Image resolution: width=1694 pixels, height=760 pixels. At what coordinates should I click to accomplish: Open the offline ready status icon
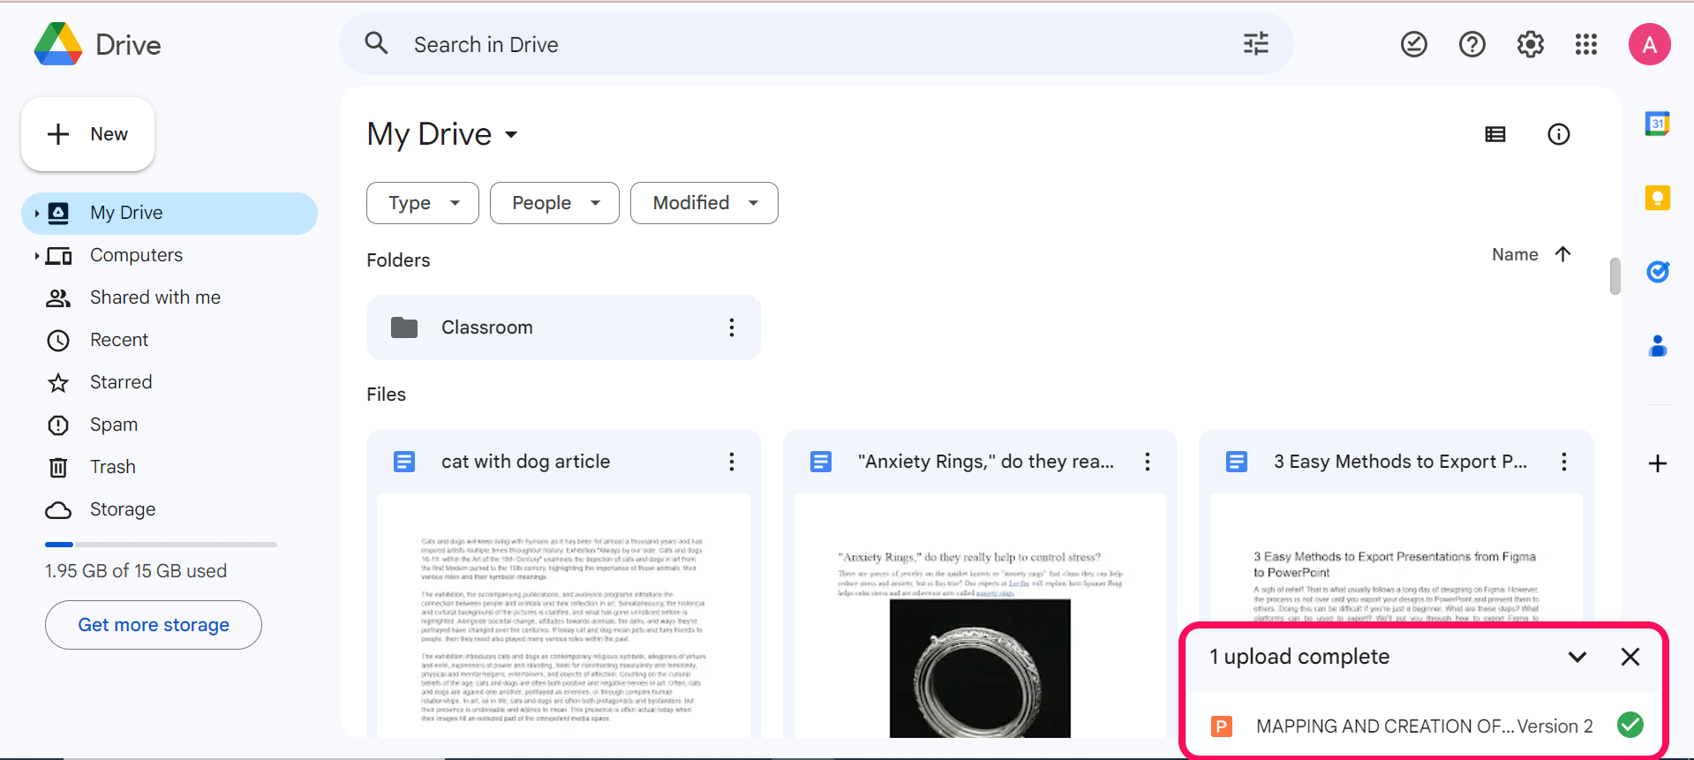pyautogui.click(x=1413, y=44)
